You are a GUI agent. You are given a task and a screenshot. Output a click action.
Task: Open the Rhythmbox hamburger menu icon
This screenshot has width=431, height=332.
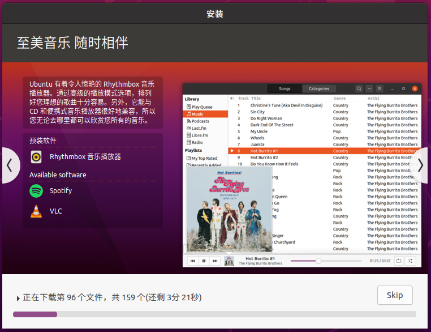(380, 88)
